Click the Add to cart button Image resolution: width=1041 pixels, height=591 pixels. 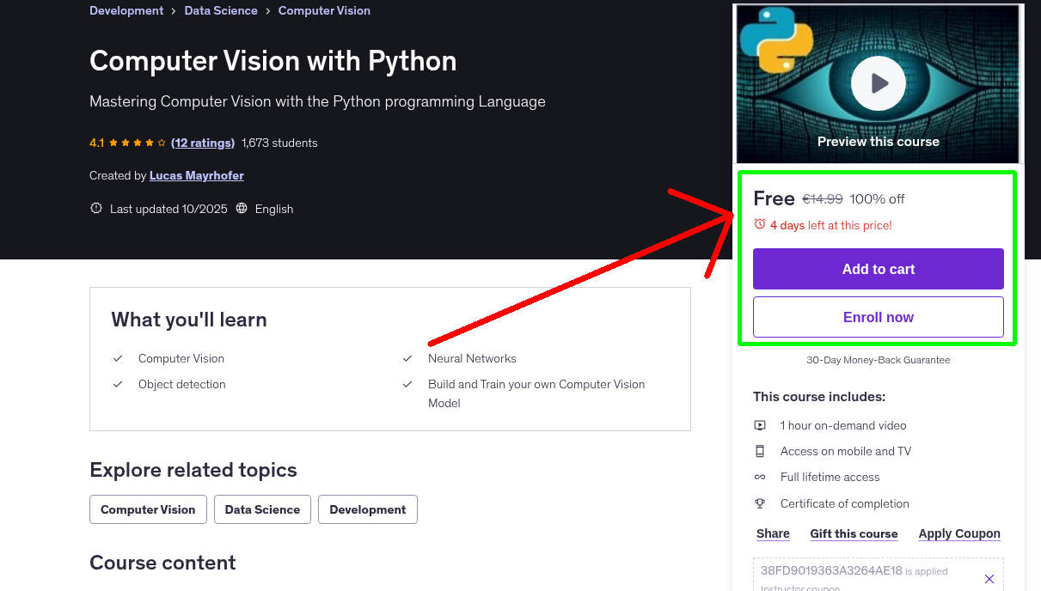click(x=878, y=268)
